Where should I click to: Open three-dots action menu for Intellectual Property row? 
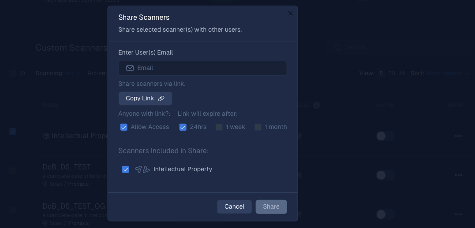coord(459,136)
